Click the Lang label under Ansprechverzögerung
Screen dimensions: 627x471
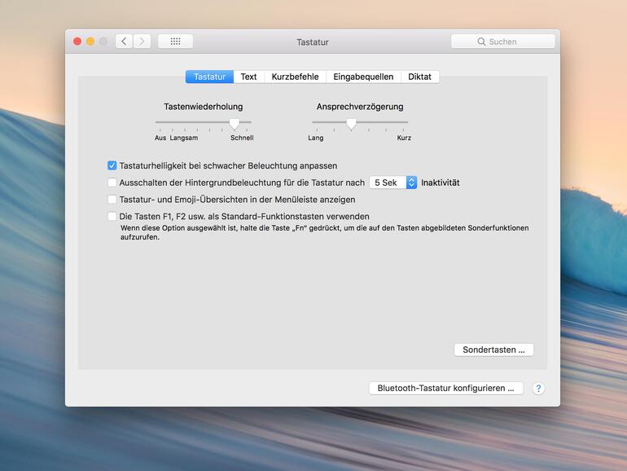[x=315, y=138]
